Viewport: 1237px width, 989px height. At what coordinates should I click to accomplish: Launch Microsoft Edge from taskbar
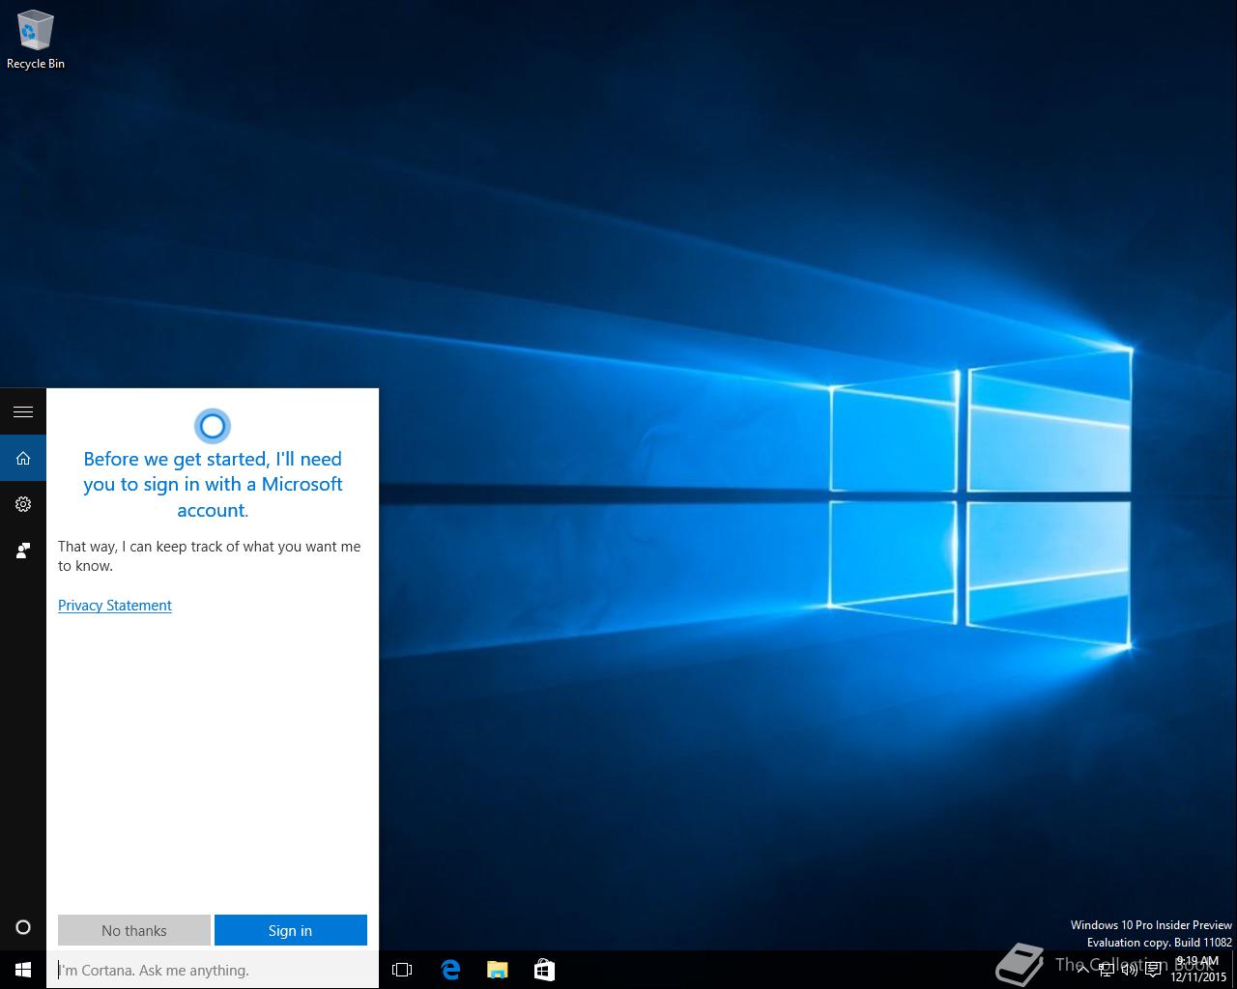click(x=450, y=970)
